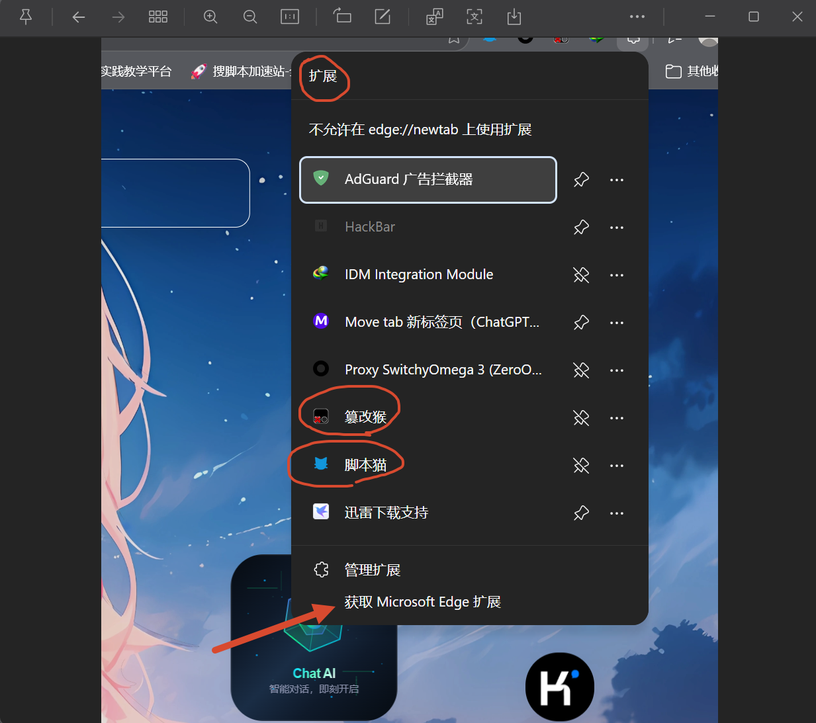Select the AdGuard 广告拦截器 extension
Screen dimensions: 816x723
point(428,180)
